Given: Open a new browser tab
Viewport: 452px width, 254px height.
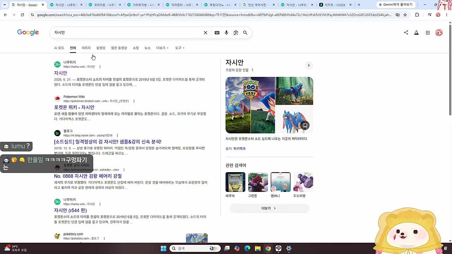Looking at the screenshot, I should pos(359,5).
